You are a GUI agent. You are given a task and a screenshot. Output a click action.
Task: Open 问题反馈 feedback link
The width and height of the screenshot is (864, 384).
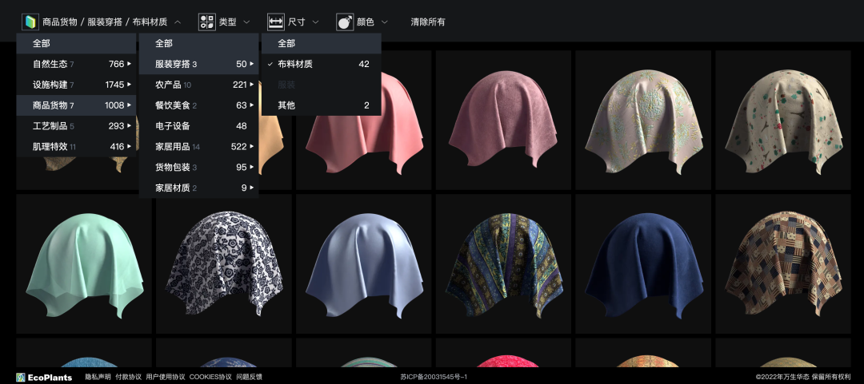click(249, 378)
